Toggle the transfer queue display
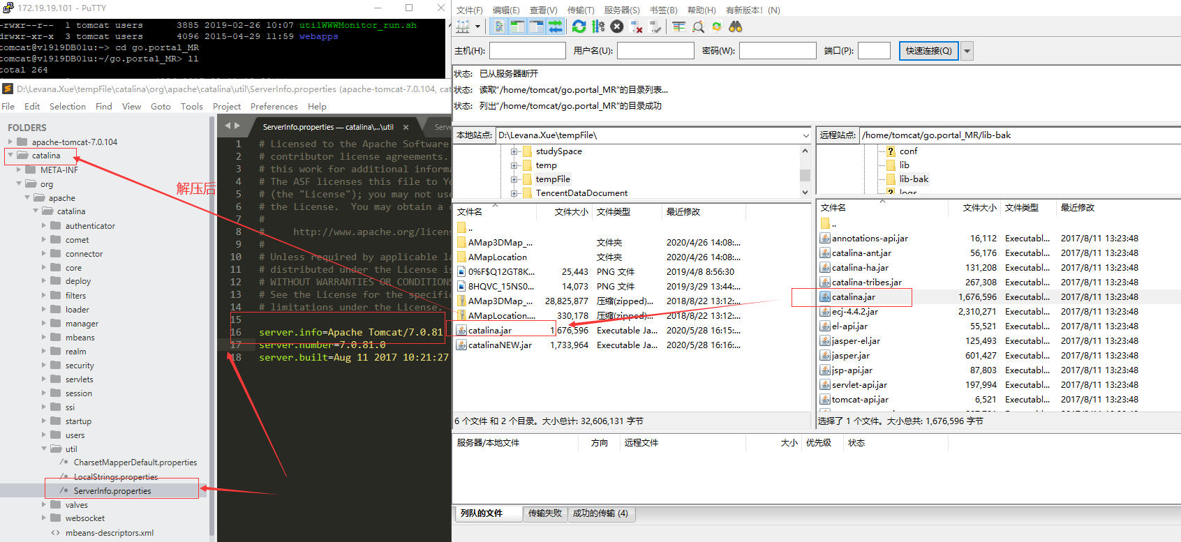1181x542 pixels. (x=555, y=27)
